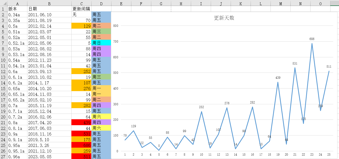Image resolution: width=339 pixels, height=159 pixels.
Task: Click row 1 header to select header row
Action: tap(3, 9)
